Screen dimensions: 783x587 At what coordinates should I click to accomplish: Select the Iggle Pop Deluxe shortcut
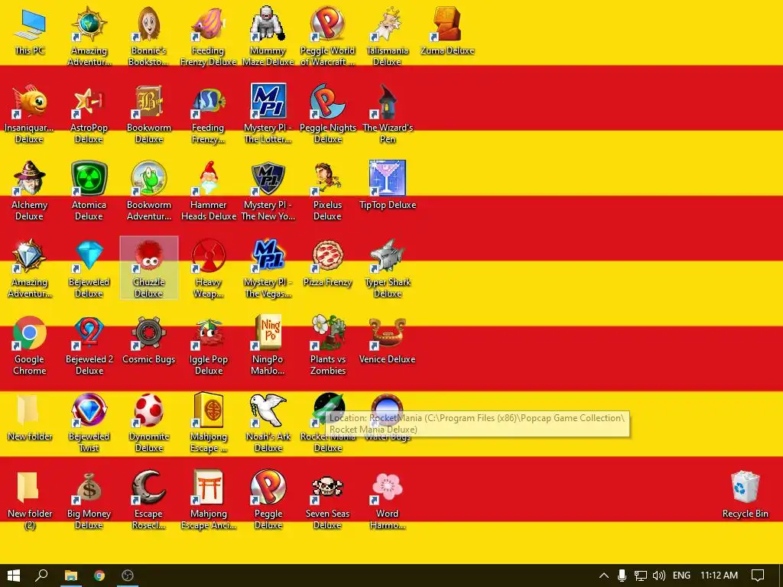coord(208,345)
